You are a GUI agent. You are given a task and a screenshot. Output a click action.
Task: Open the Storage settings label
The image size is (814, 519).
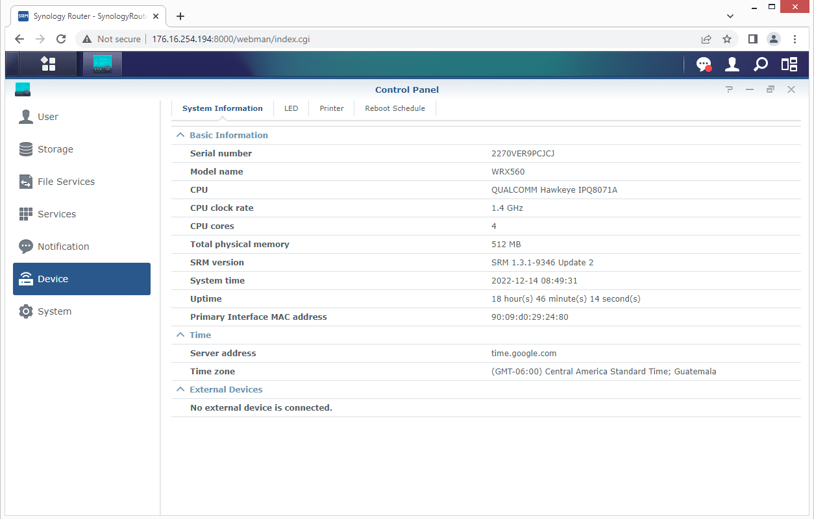[x=55, y=149]
